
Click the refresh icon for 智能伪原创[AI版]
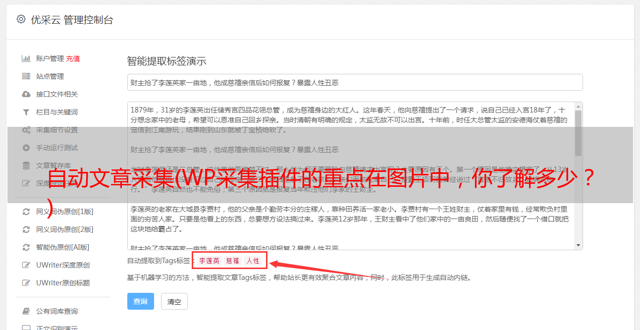coord(26,247)
